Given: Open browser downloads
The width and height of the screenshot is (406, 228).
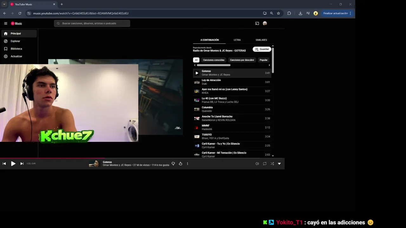Looking at the screenshot, I should point(300,13).
